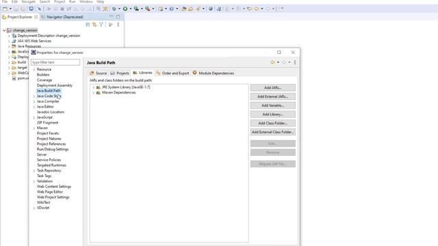Screen dimensions: 438x246
Task: Open the Navigator (Deprecated) view tab
Action: tap(62, 17)
